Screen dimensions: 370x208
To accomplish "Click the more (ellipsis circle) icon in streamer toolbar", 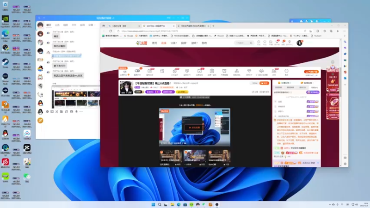I will pyautogui.click(x=286, y=71).
